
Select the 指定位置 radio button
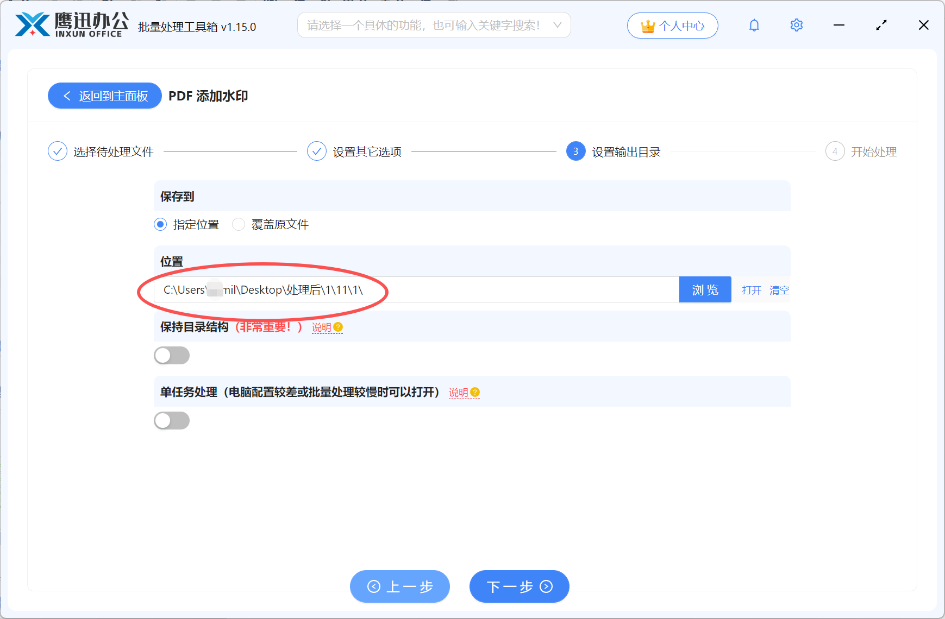pos(160,224)
